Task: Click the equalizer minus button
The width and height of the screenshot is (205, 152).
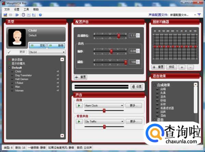Action: (190, 67)
